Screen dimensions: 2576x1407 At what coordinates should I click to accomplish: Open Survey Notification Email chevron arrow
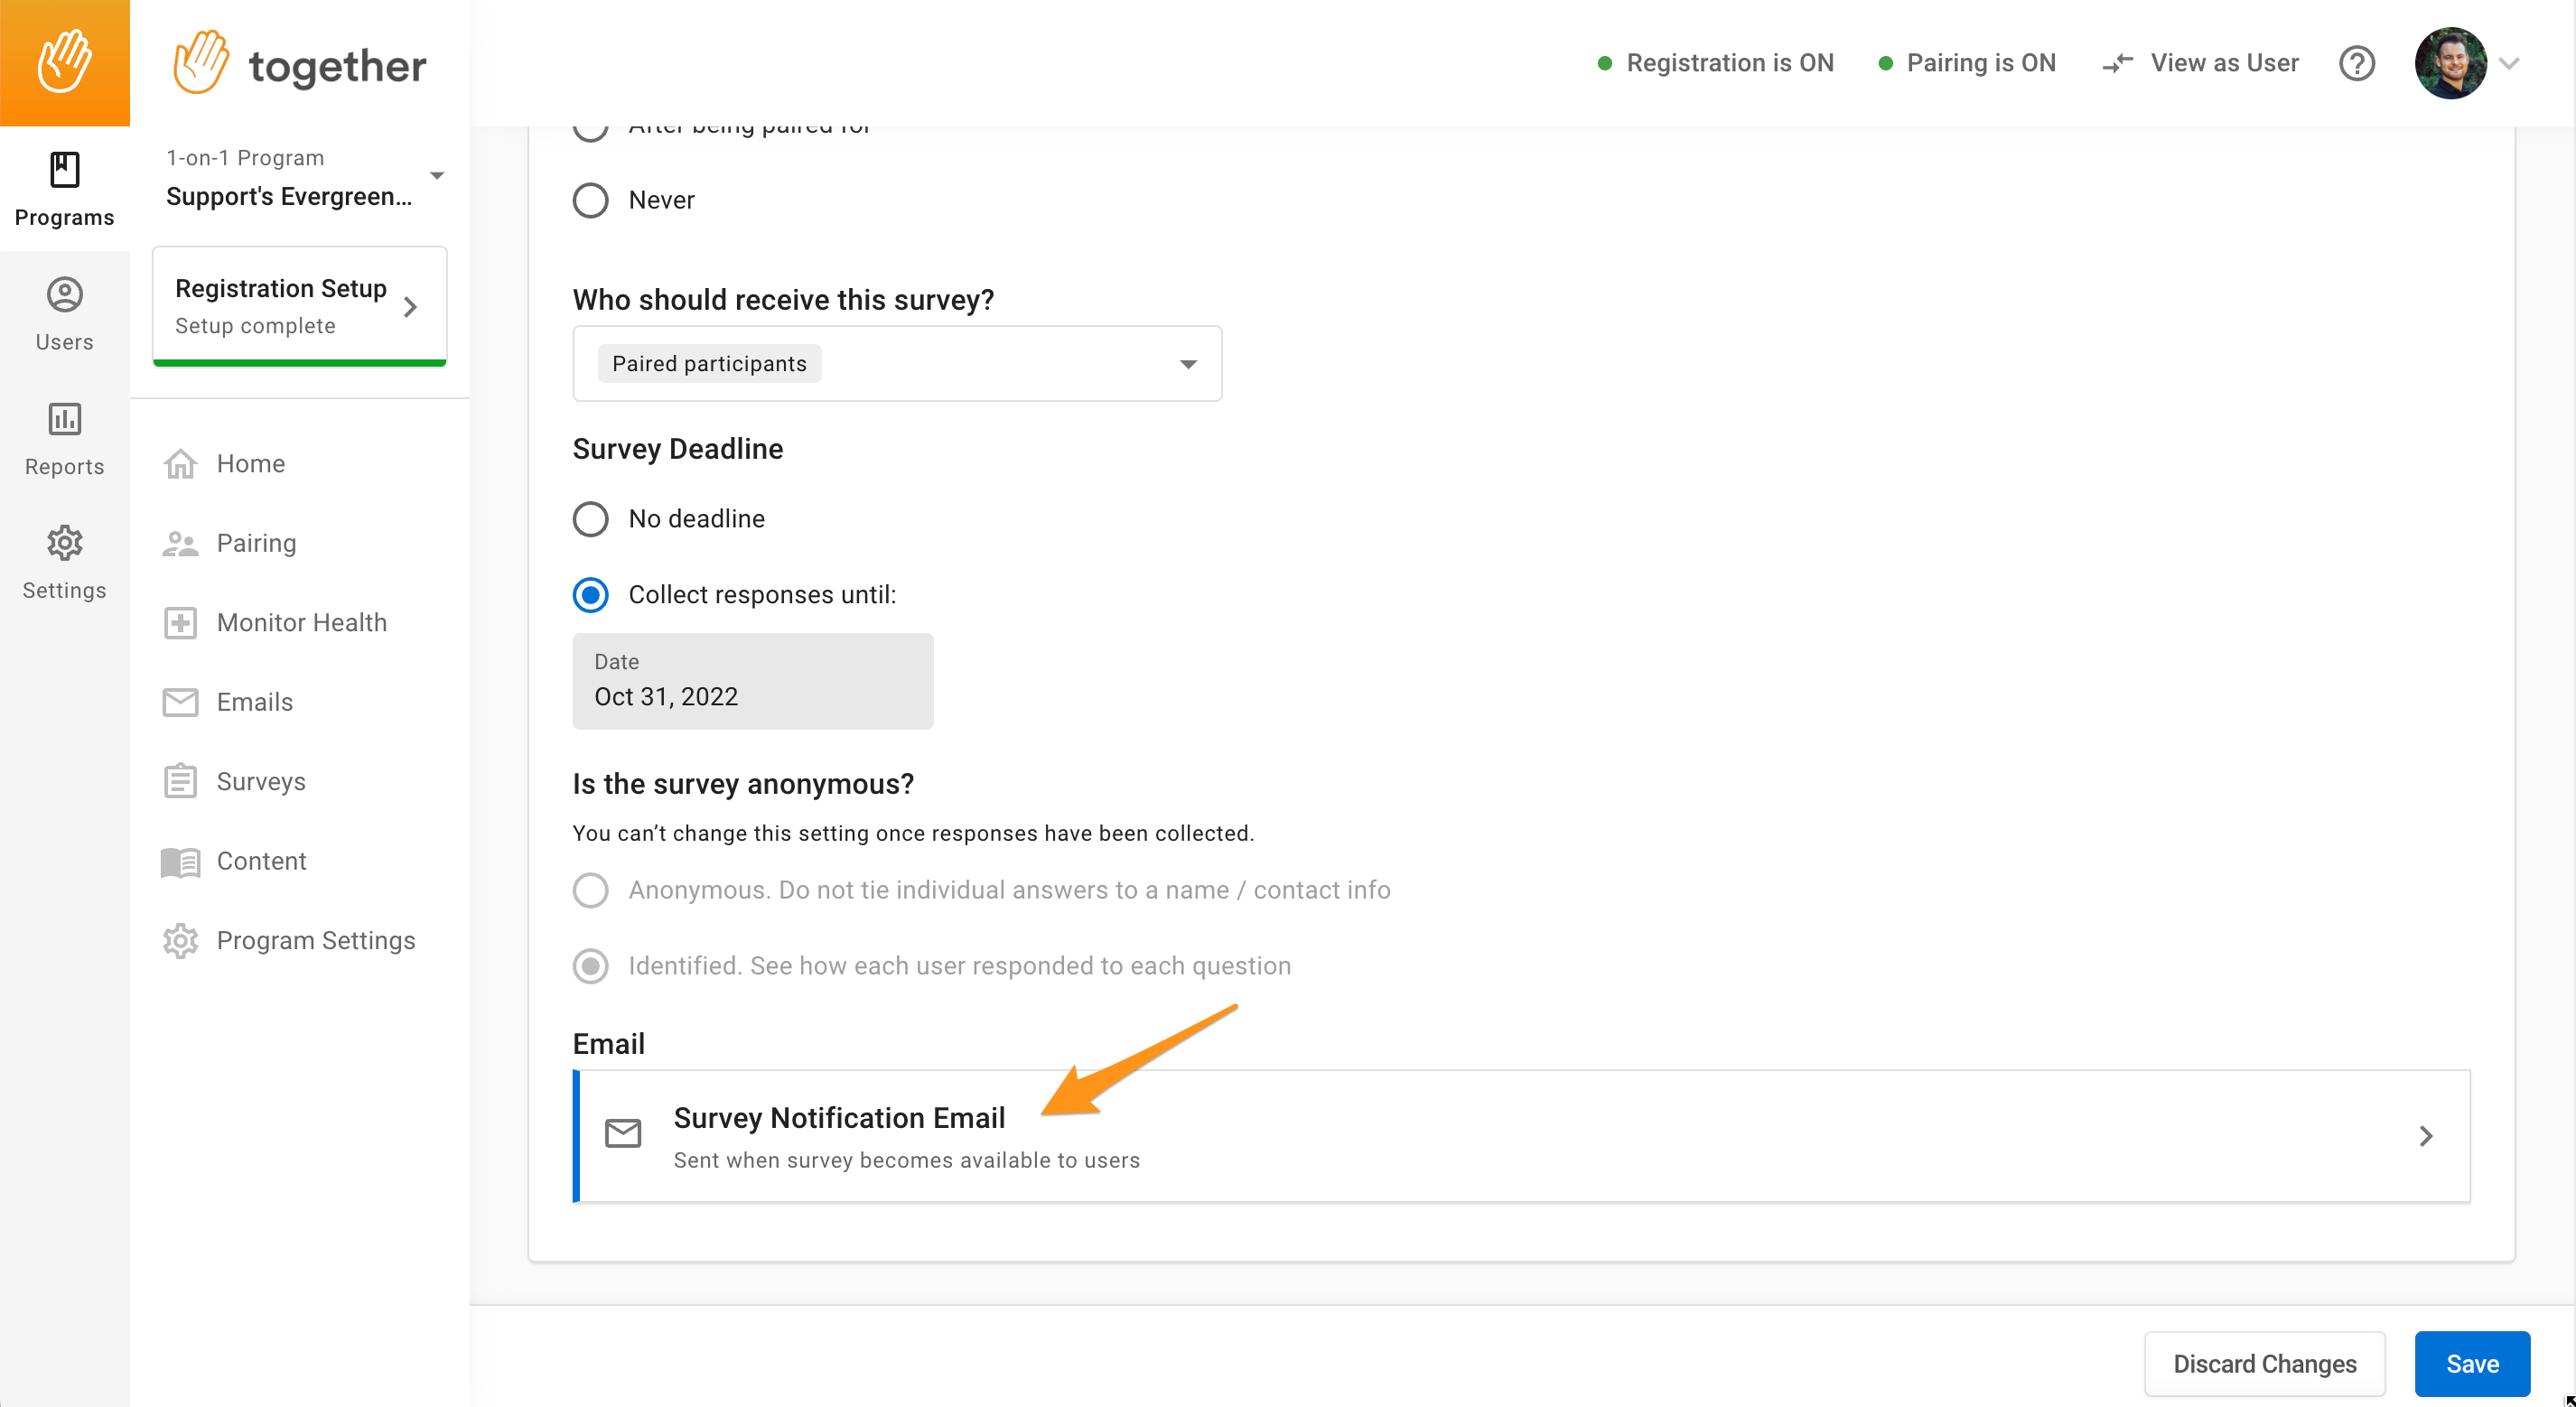click(x=2425, y=1136)
